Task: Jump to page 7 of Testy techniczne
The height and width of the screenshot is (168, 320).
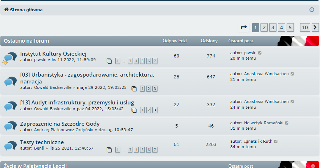Action: point(155,150)
